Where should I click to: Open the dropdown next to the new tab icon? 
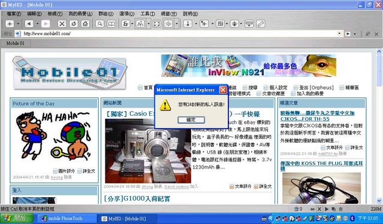pyautogui.click(x=18, y=24)
